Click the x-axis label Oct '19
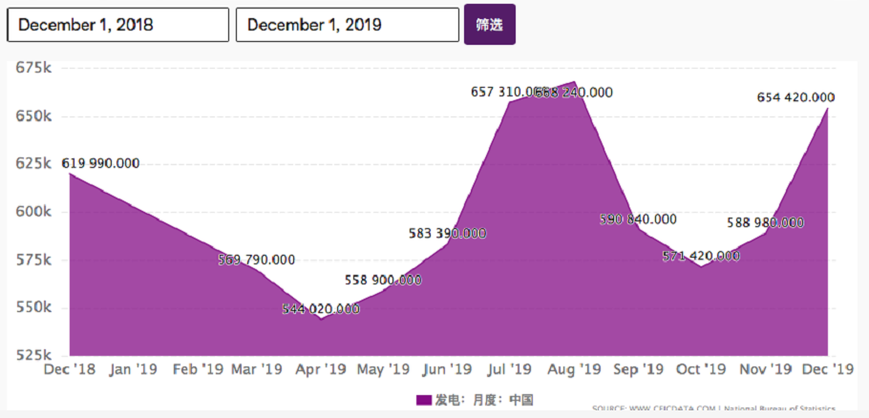 (x=702, y=368)
